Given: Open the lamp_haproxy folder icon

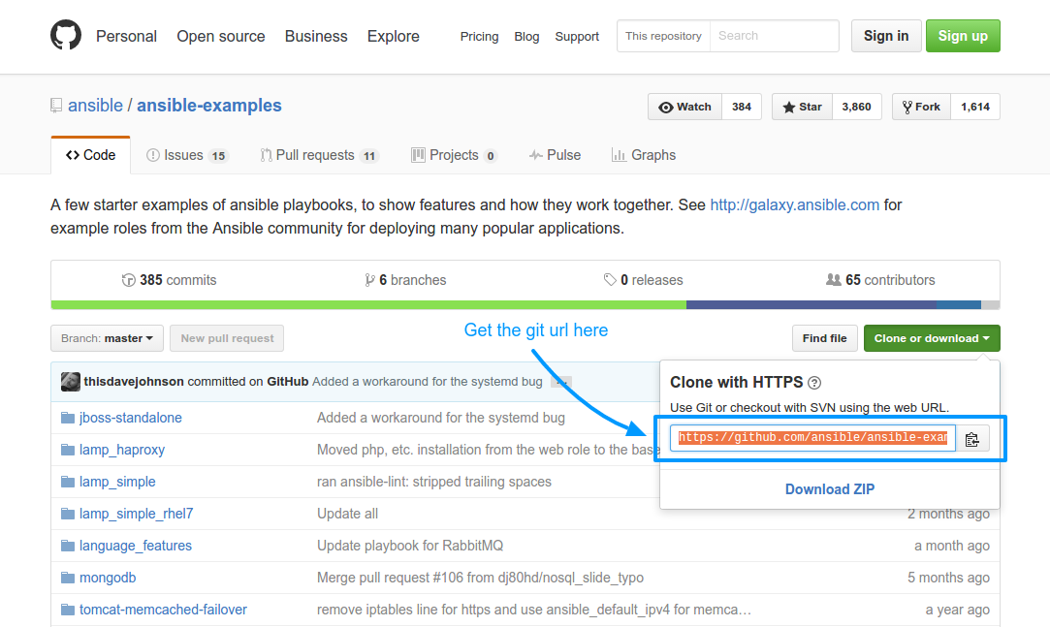Looking at the screenshot, I should pos(68,450).
